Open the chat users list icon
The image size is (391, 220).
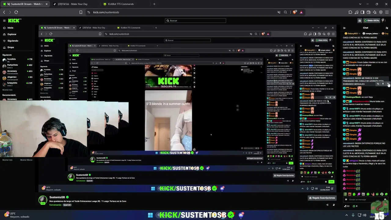(x=387, y=28)
